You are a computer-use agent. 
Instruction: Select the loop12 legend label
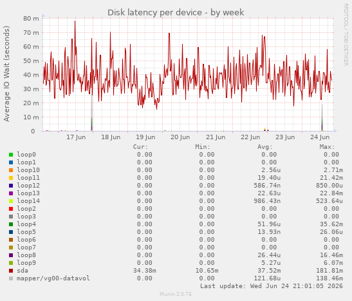point(28,186)
